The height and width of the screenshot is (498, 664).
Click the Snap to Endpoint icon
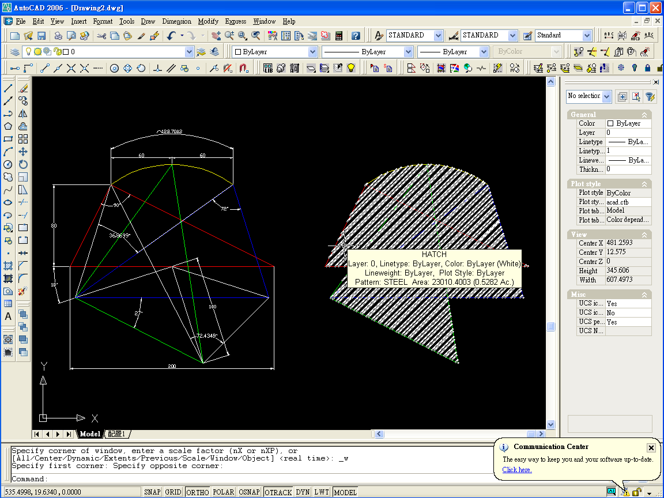pos(45,68)
